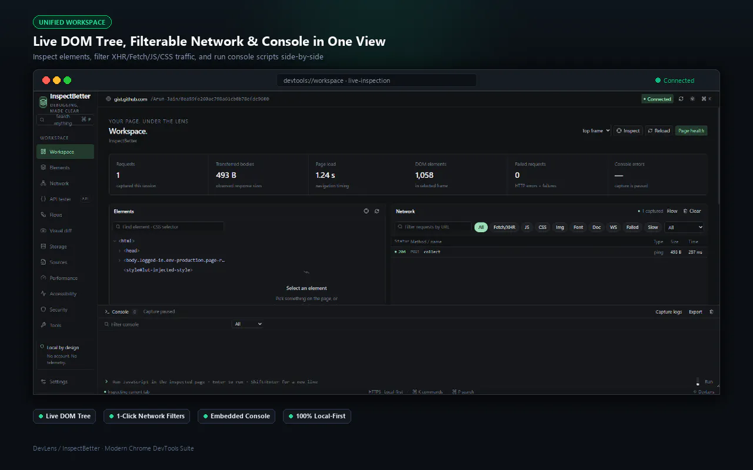Click the Settings sliders icon in sidebar

pyautogui.click(x=44, y=382)
